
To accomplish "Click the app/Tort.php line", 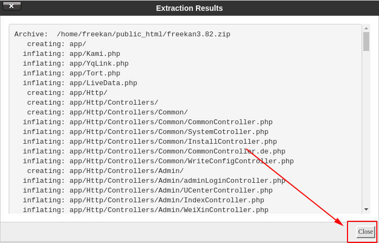I will 72,73.
